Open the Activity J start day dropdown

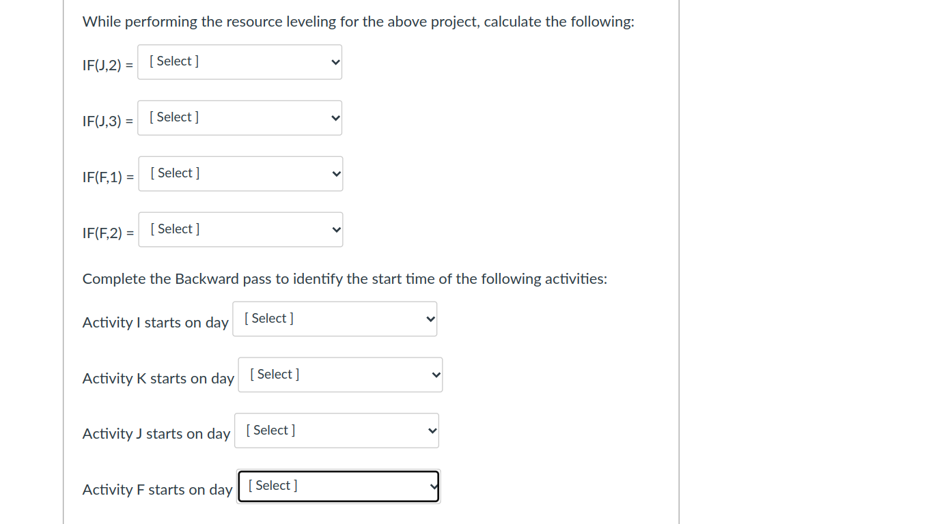coord(336,431)
